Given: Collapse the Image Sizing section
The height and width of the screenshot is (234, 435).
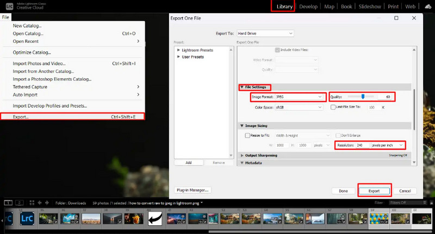Looking at the screenshot, I should (242, 126).
